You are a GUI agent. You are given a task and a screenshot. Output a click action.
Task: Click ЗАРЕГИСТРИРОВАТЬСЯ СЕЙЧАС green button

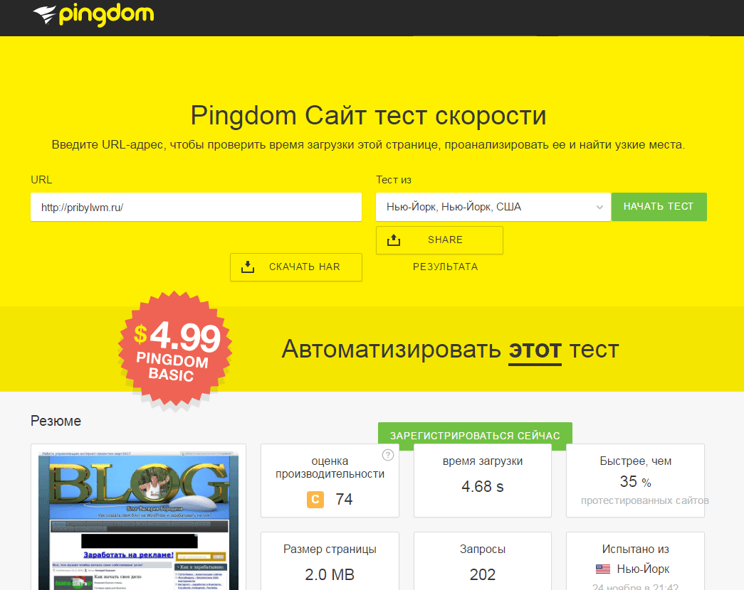click(x=475, y=436)
